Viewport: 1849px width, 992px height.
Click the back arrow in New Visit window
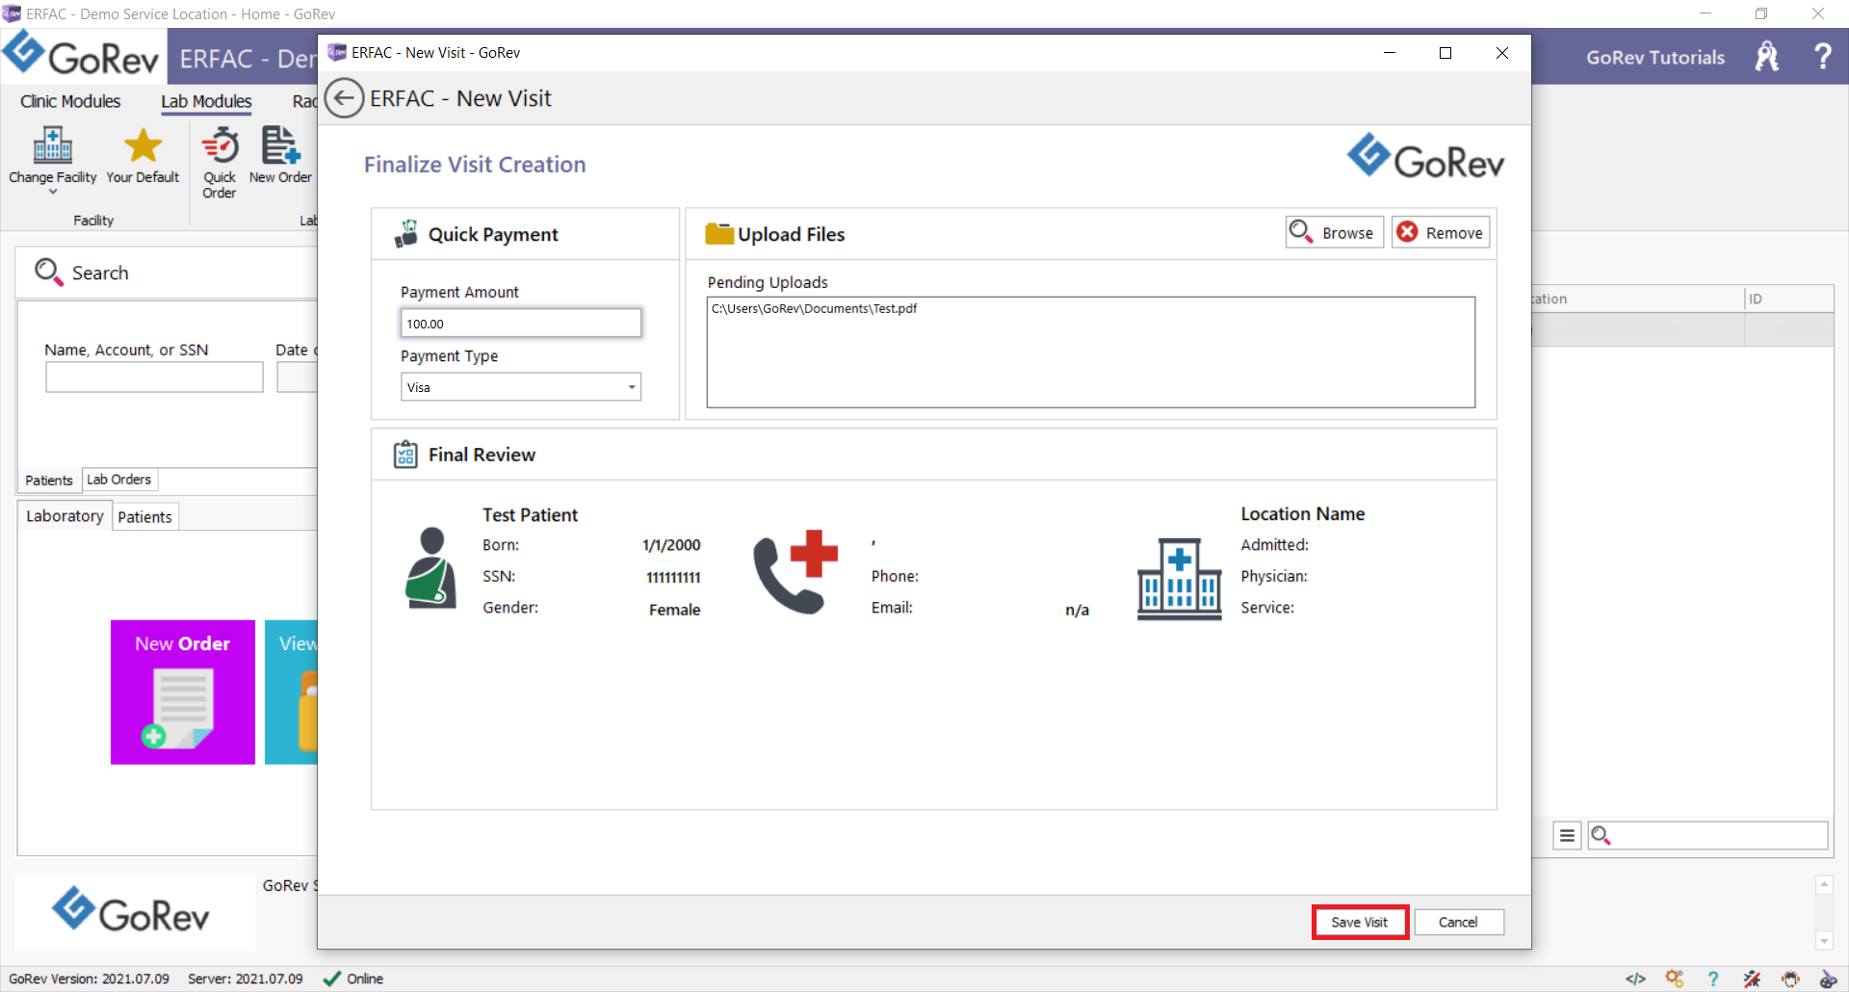344,98
